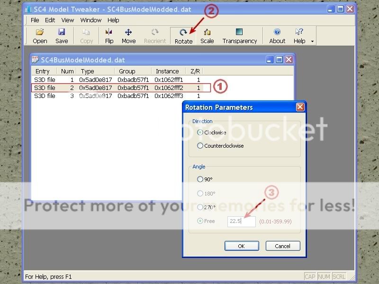Confirm rotation with the OK button
379x284 pixels.
pyautogui.click(x=242, y=246)
